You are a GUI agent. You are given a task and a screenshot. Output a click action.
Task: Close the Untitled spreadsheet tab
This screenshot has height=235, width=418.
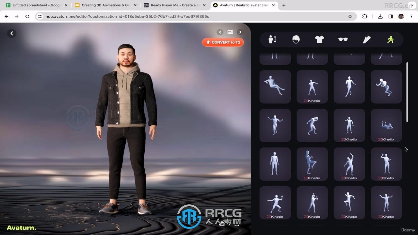click(x=66, y=5)
